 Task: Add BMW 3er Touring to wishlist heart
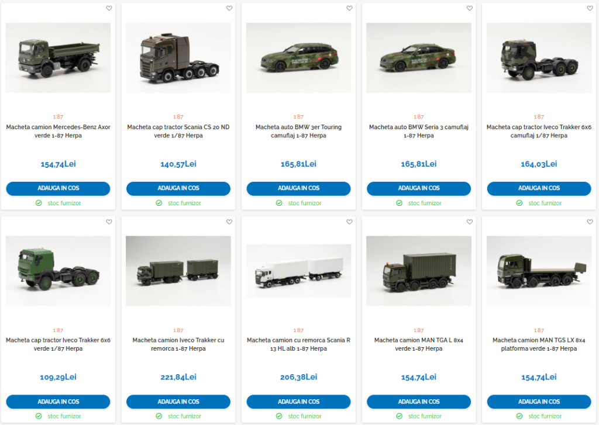click(x=349, y=8)
